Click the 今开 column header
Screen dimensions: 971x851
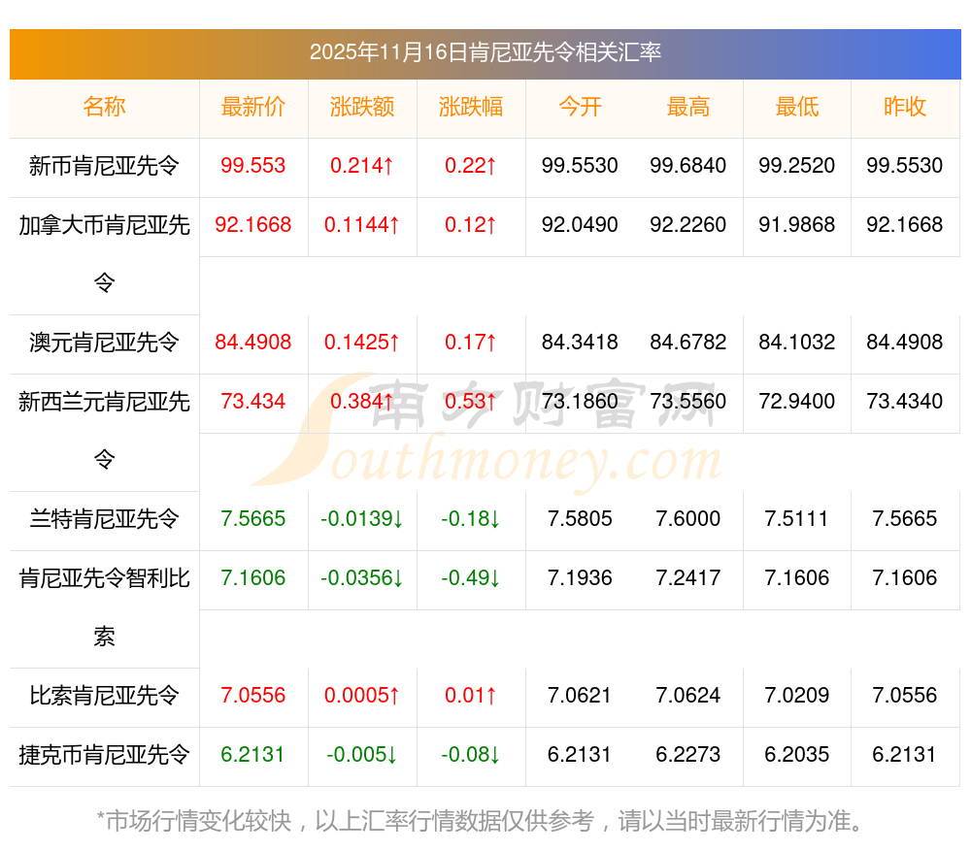(580, 108)
